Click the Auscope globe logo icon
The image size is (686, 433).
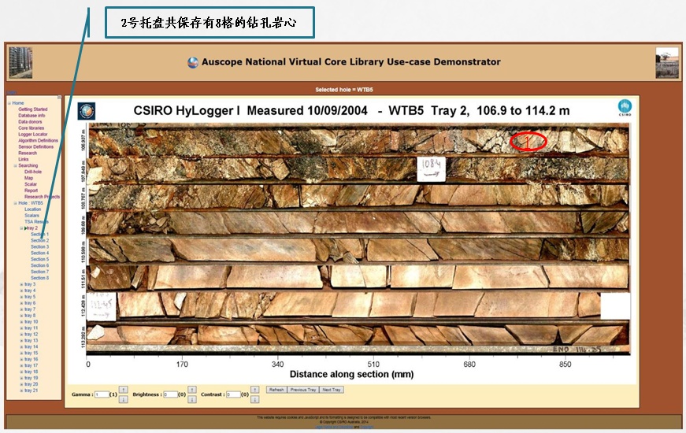[193, 62]
